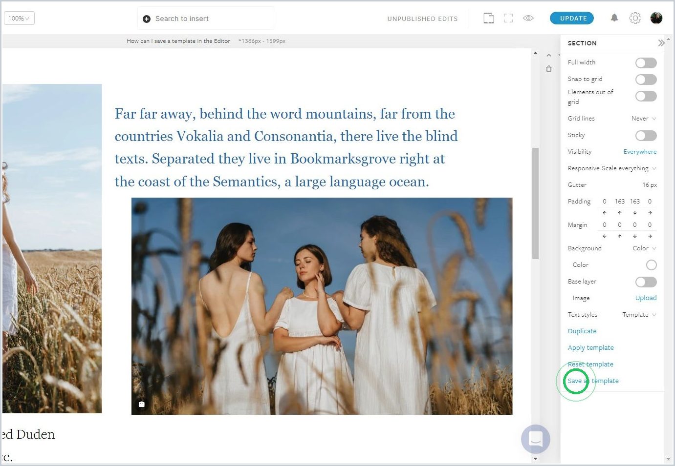This screenshot has height=466, width=675.
Task: Open the settings gear icon
Action: pos(635,18)
